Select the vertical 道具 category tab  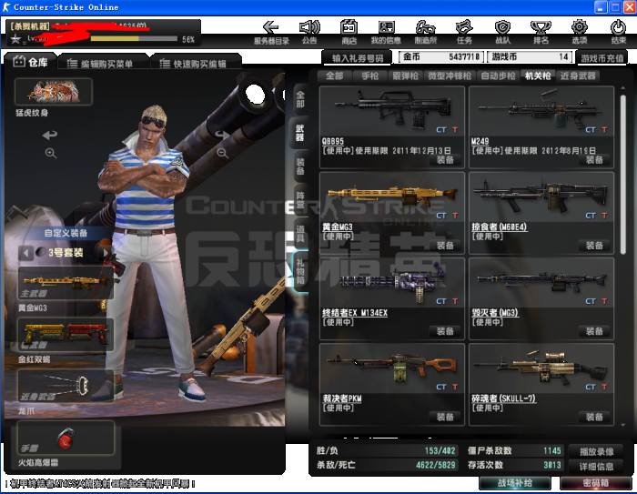click(299, 234)
